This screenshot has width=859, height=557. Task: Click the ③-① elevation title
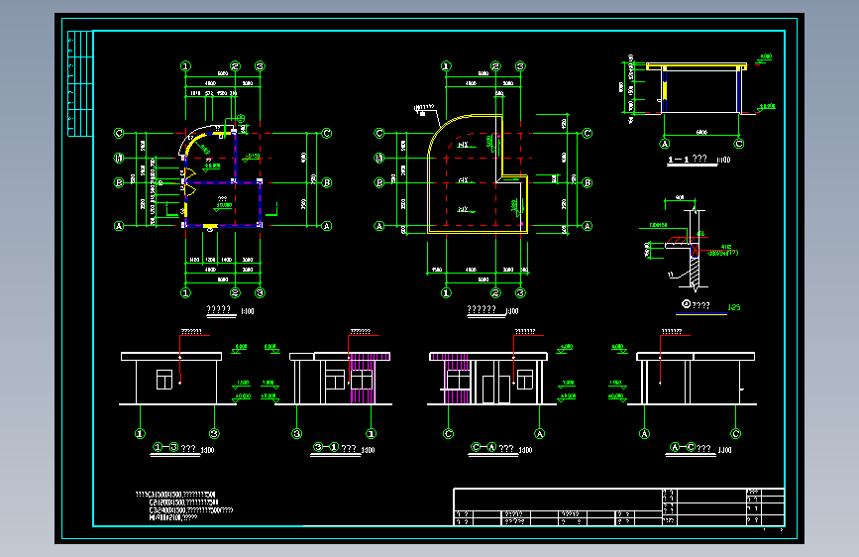335,448
